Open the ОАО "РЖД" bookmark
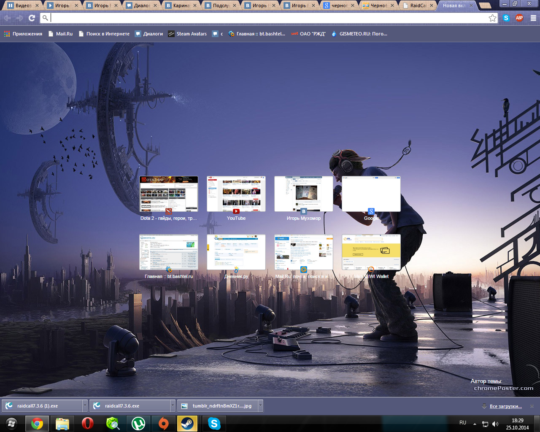Image resolution: width=540 pixels, height=432 pixels. click(x=308, y=34)
